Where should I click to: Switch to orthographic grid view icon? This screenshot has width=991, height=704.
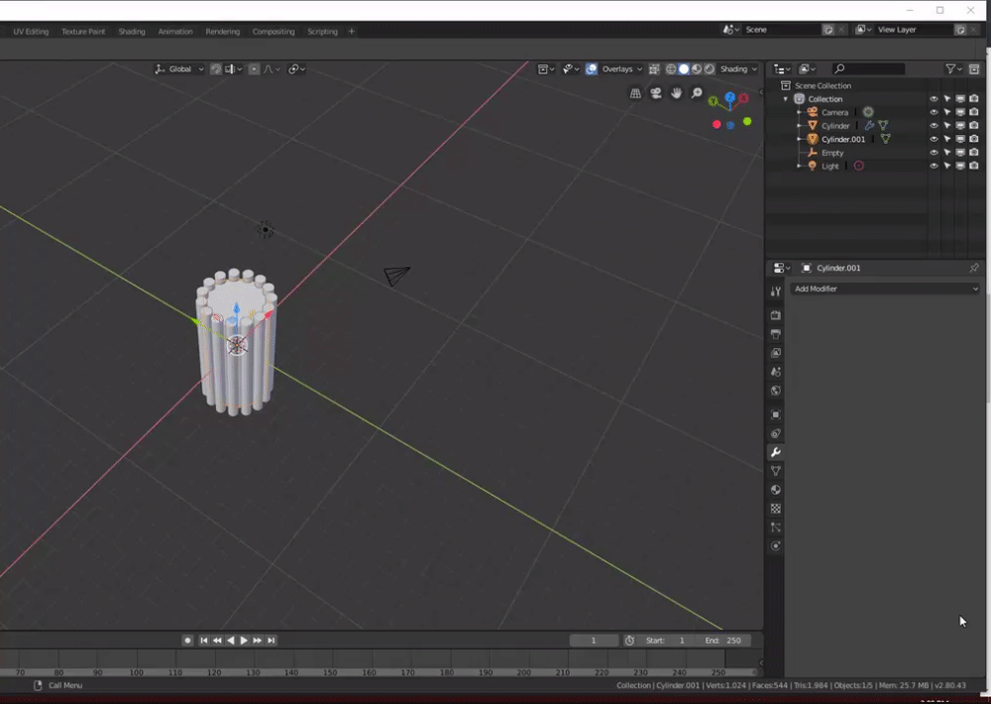[635, 93]
